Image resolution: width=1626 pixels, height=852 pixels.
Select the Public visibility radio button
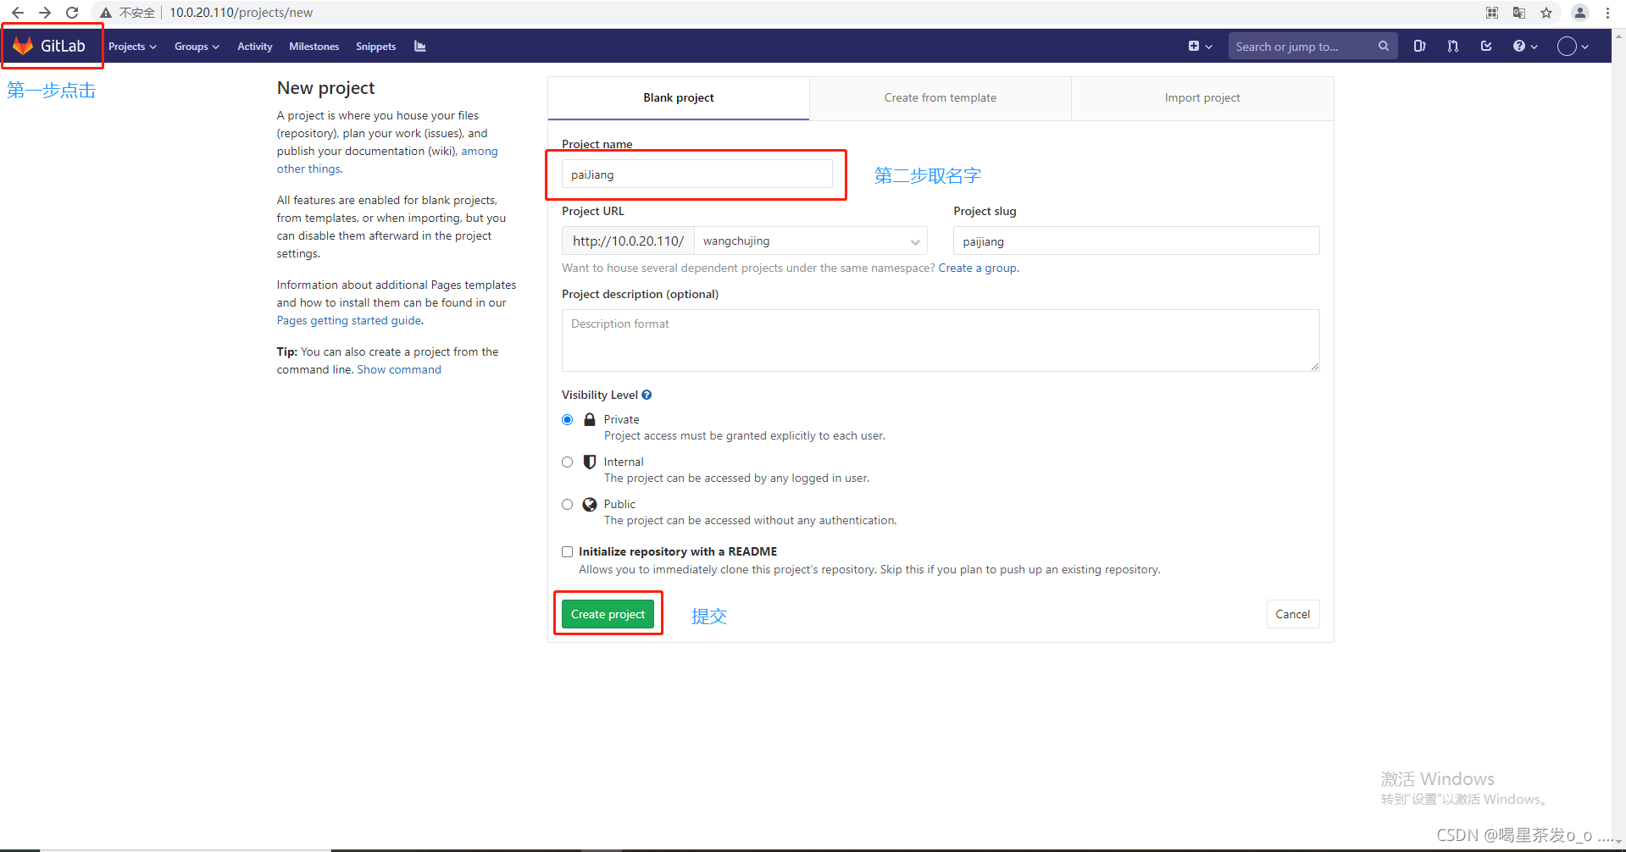tap(568, 504)
